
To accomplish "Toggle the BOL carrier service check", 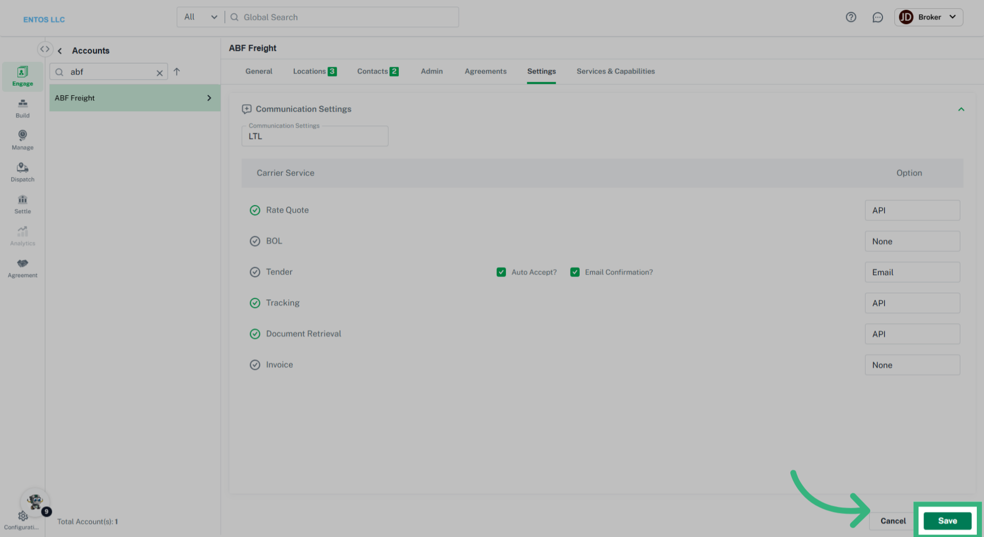I will (255, 241).
